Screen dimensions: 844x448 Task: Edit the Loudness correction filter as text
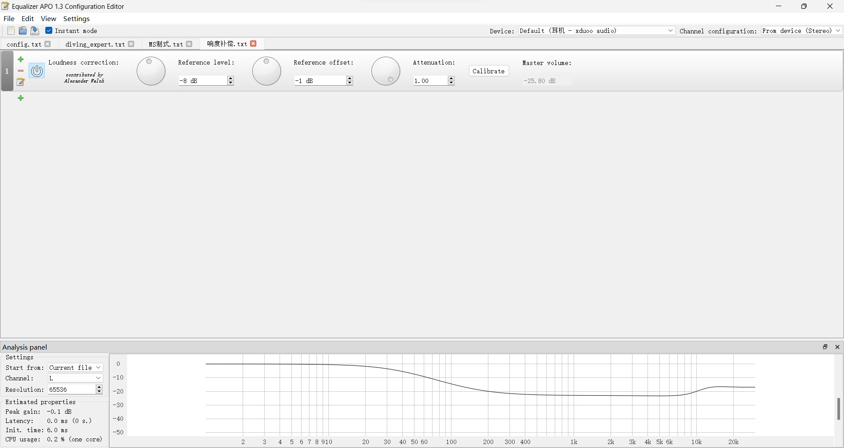coord(21,82)
